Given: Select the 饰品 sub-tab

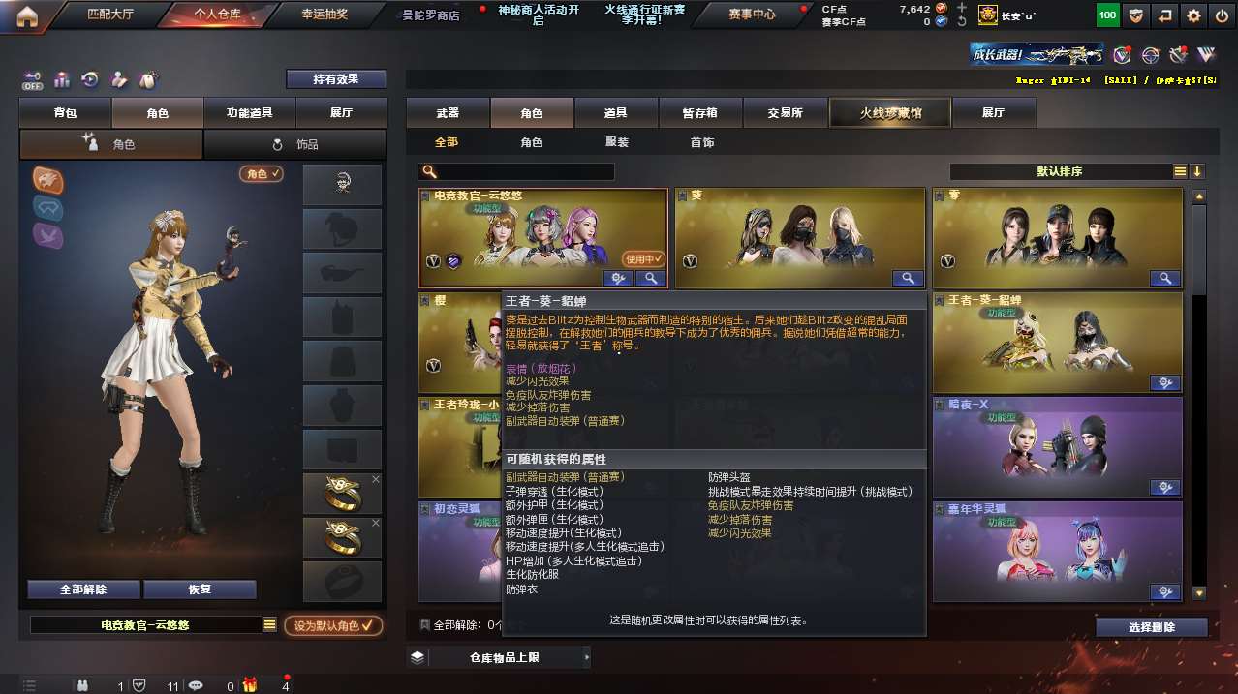Looking at the screenshot, I should pos(295,144).
